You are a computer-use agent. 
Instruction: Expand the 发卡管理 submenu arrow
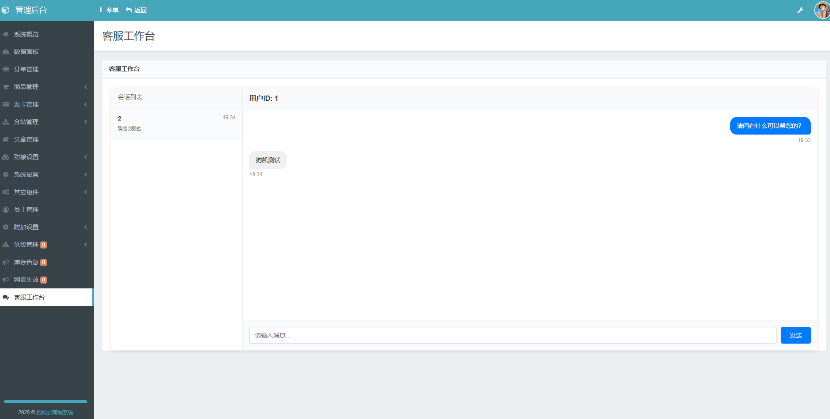85,104
